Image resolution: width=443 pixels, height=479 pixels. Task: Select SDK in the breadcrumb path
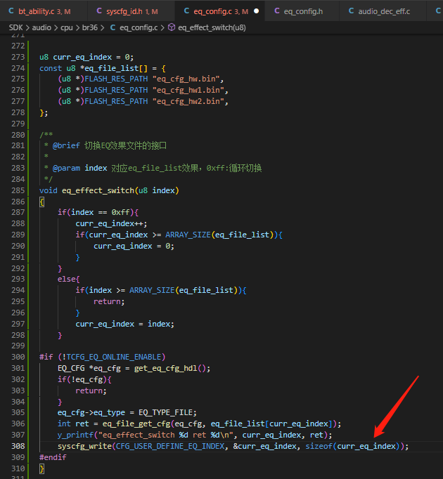click(x=15, y=28)
